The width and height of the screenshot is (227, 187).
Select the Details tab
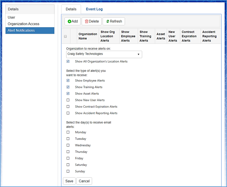click(71, 9)
